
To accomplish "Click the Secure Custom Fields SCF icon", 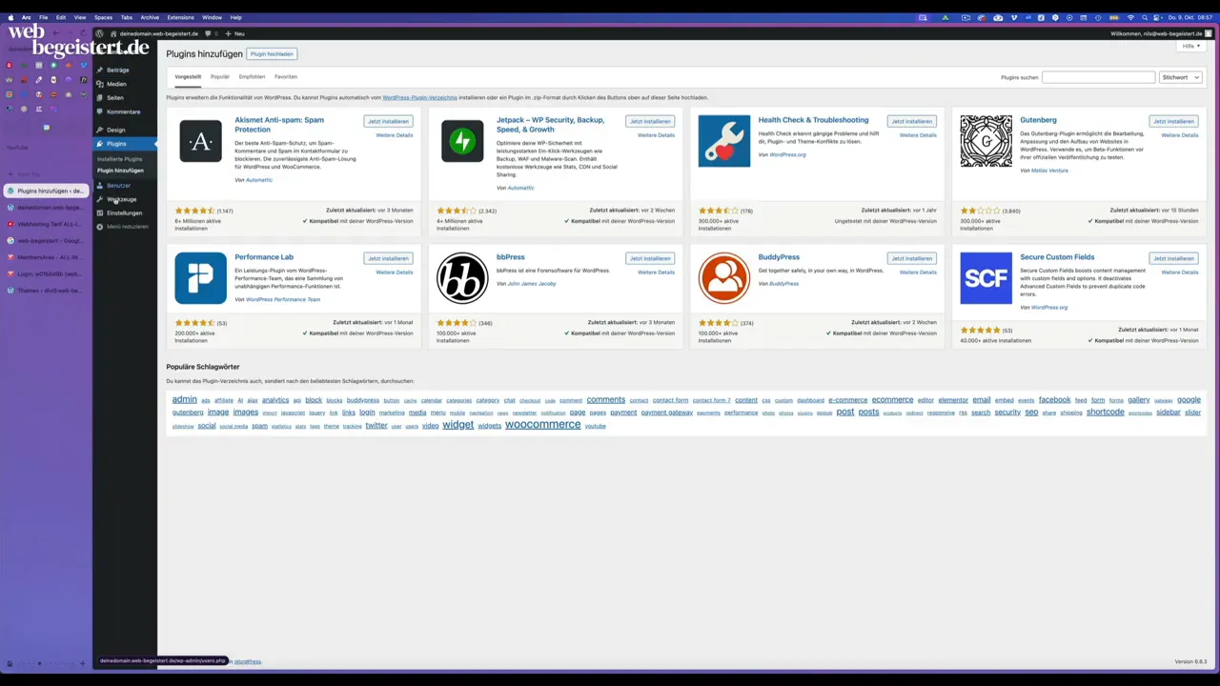I will pyautogui.click(x=986, y=278).
